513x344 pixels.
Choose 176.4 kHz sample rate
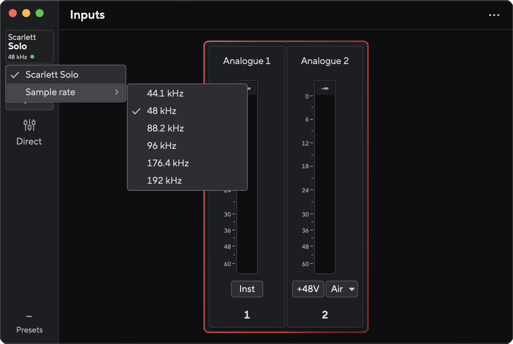pyautogui.click(x=187, y=163)
